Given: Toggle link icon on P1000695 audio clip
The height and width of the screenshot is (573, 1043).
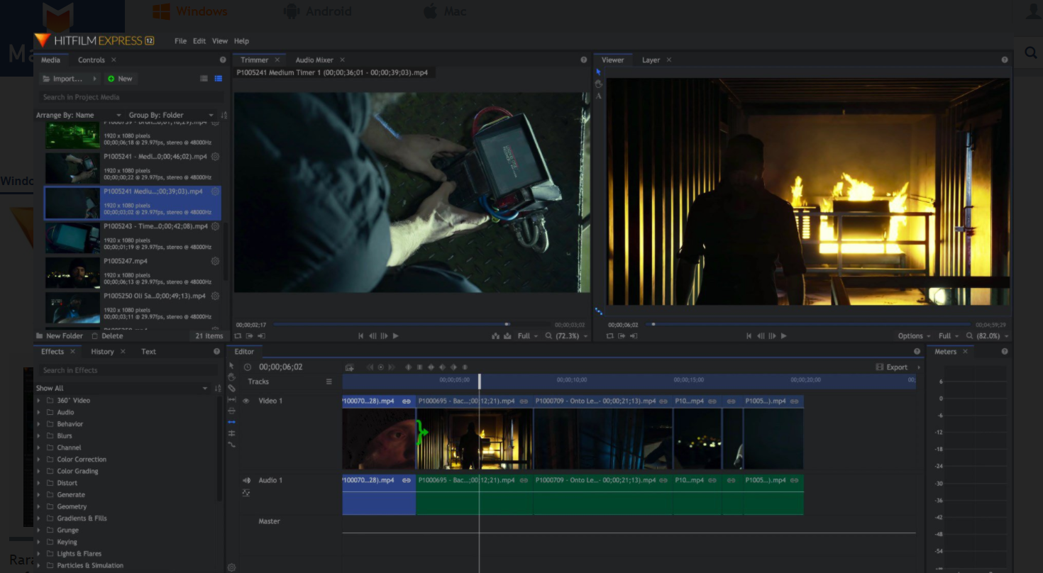Looking at the screenshot, I should 524,481.
